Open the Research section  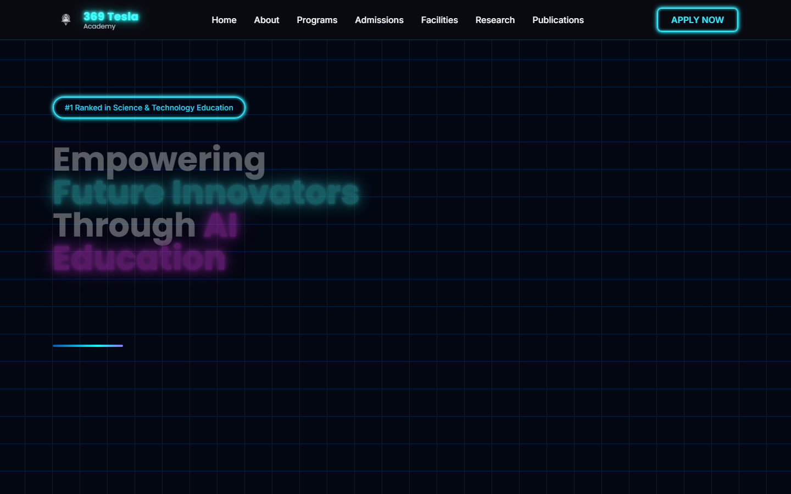(x=495, y=20)
